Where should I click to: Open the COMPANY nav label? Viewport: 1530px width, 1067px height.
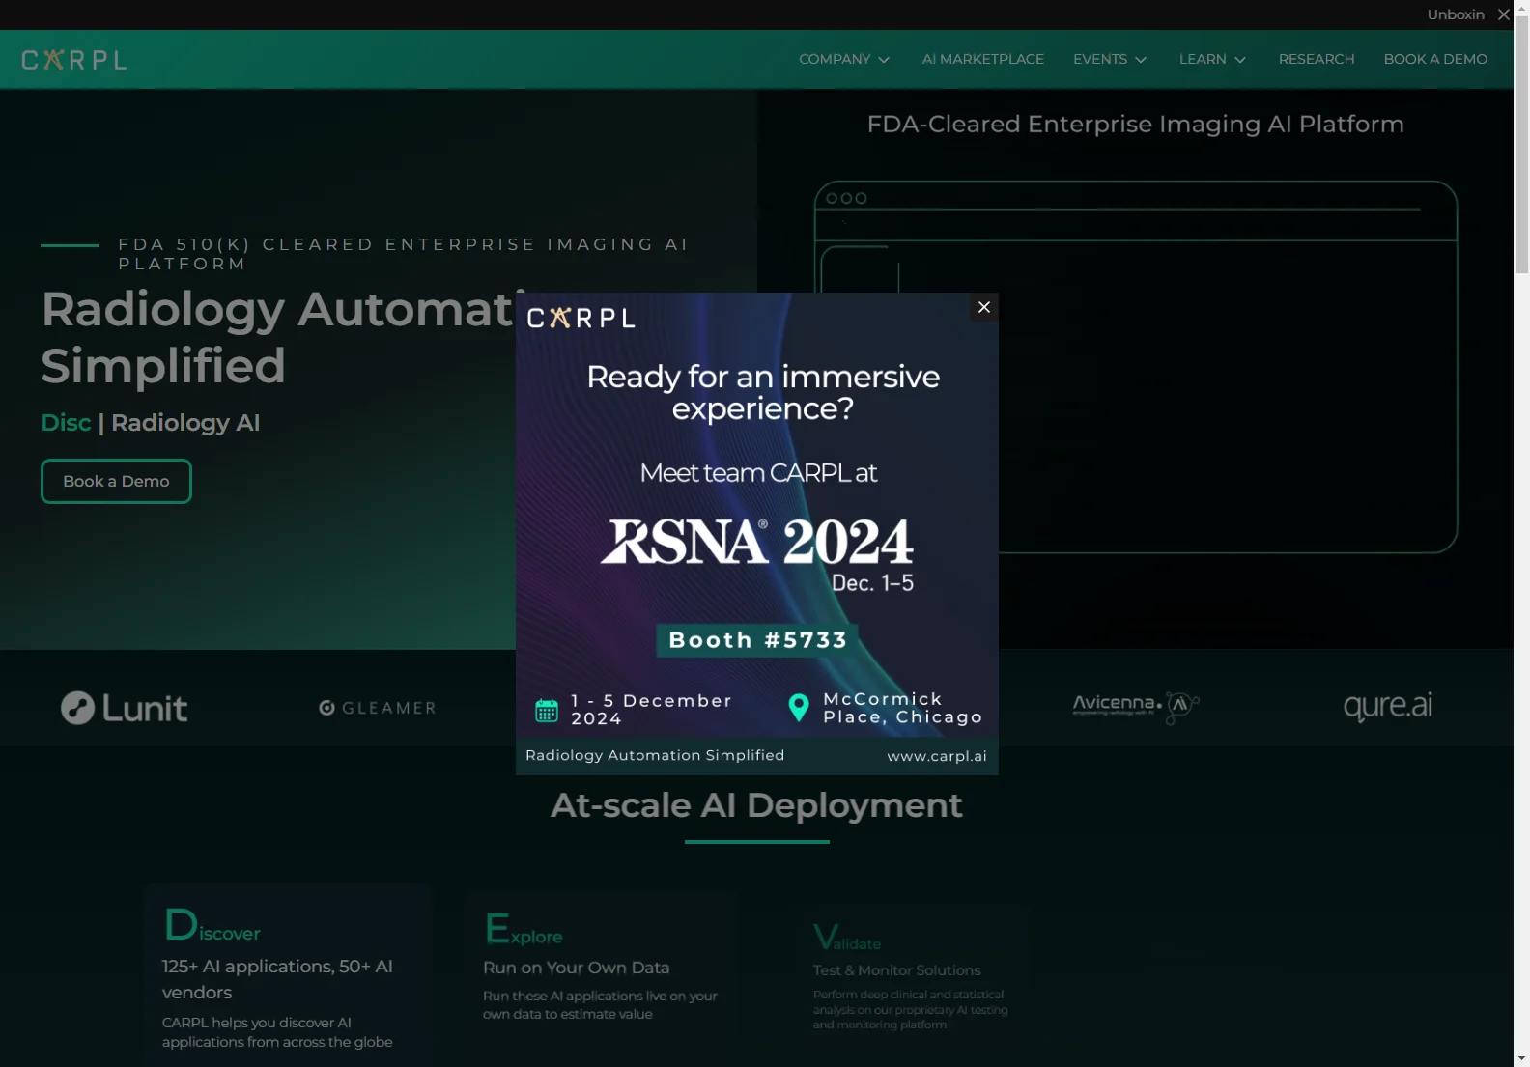point(834,59)
